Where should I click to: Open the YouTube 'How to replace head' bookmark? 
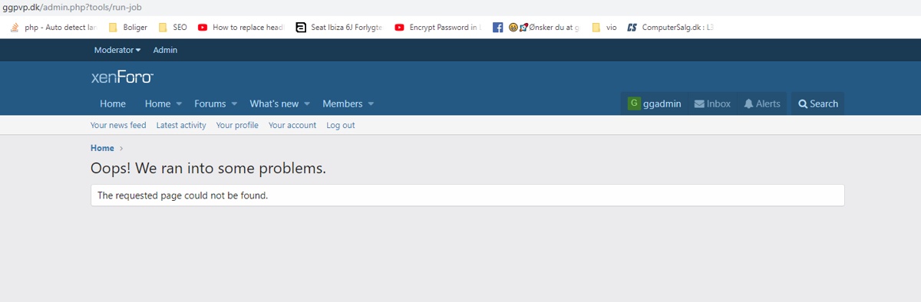pos(241,27)
